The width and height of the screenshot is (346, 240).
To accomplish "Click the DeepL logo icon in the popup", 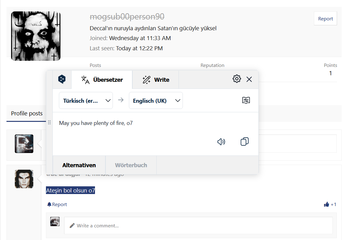I will pyautogui.click(x=62, y=79).
